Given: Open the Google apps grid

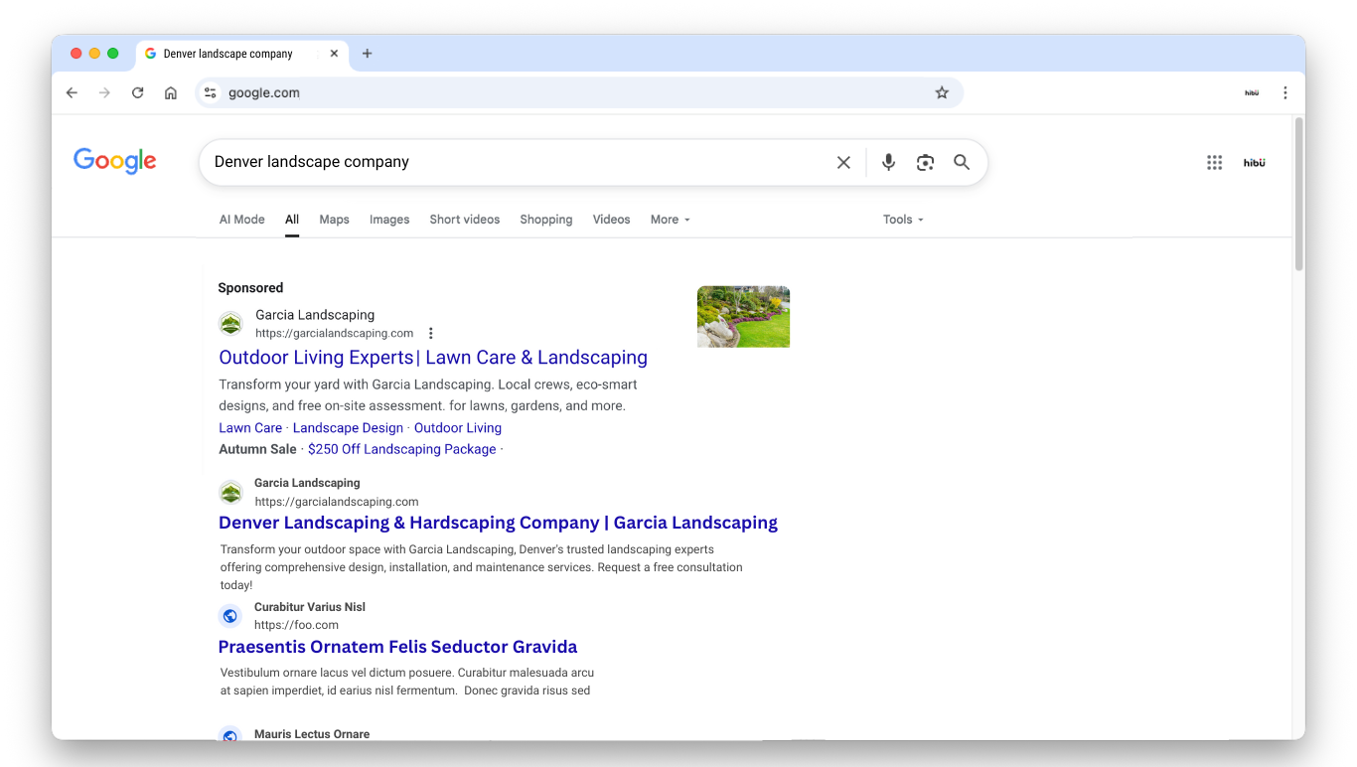Looking at the screenshot, I should pos(1214,163).
